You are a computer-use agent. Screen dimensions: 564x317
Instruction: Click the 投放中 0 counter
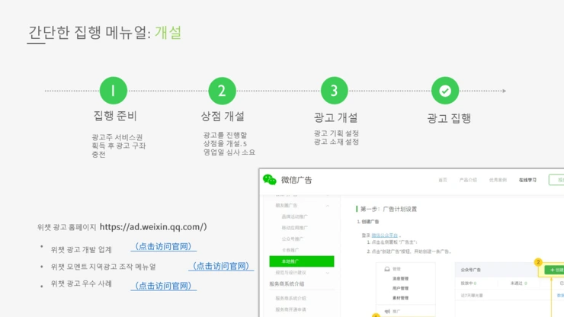pos(468,283)
